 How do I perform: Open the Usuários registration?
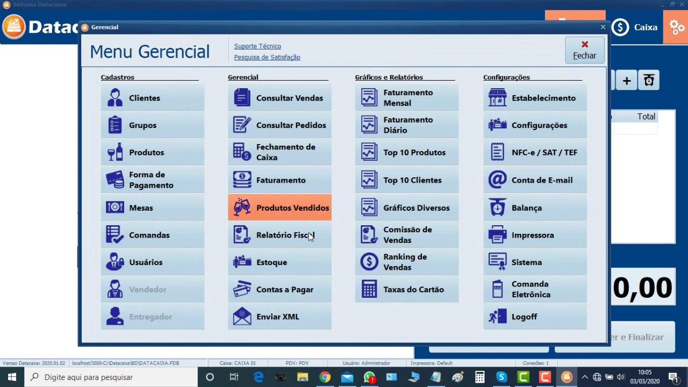[x=153, y=262]
